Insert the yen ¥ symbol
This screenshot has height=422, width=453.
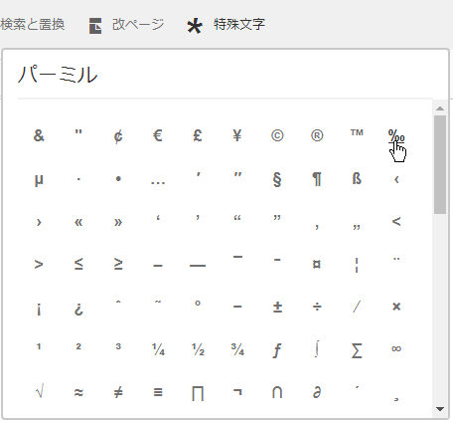(x=237, y=135)
